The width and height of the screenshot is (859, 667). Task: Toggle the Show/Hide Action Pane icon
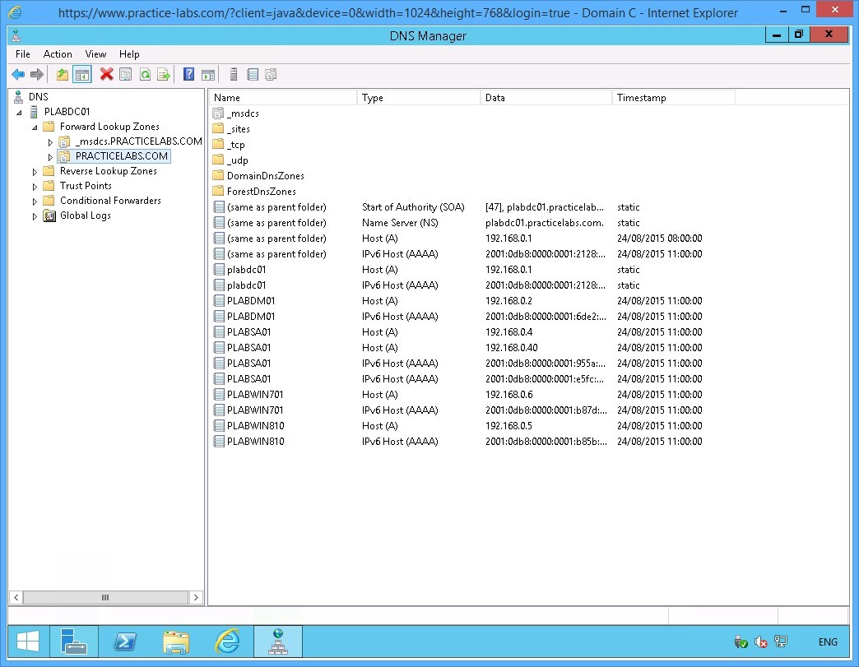click(x=208, y=74)
